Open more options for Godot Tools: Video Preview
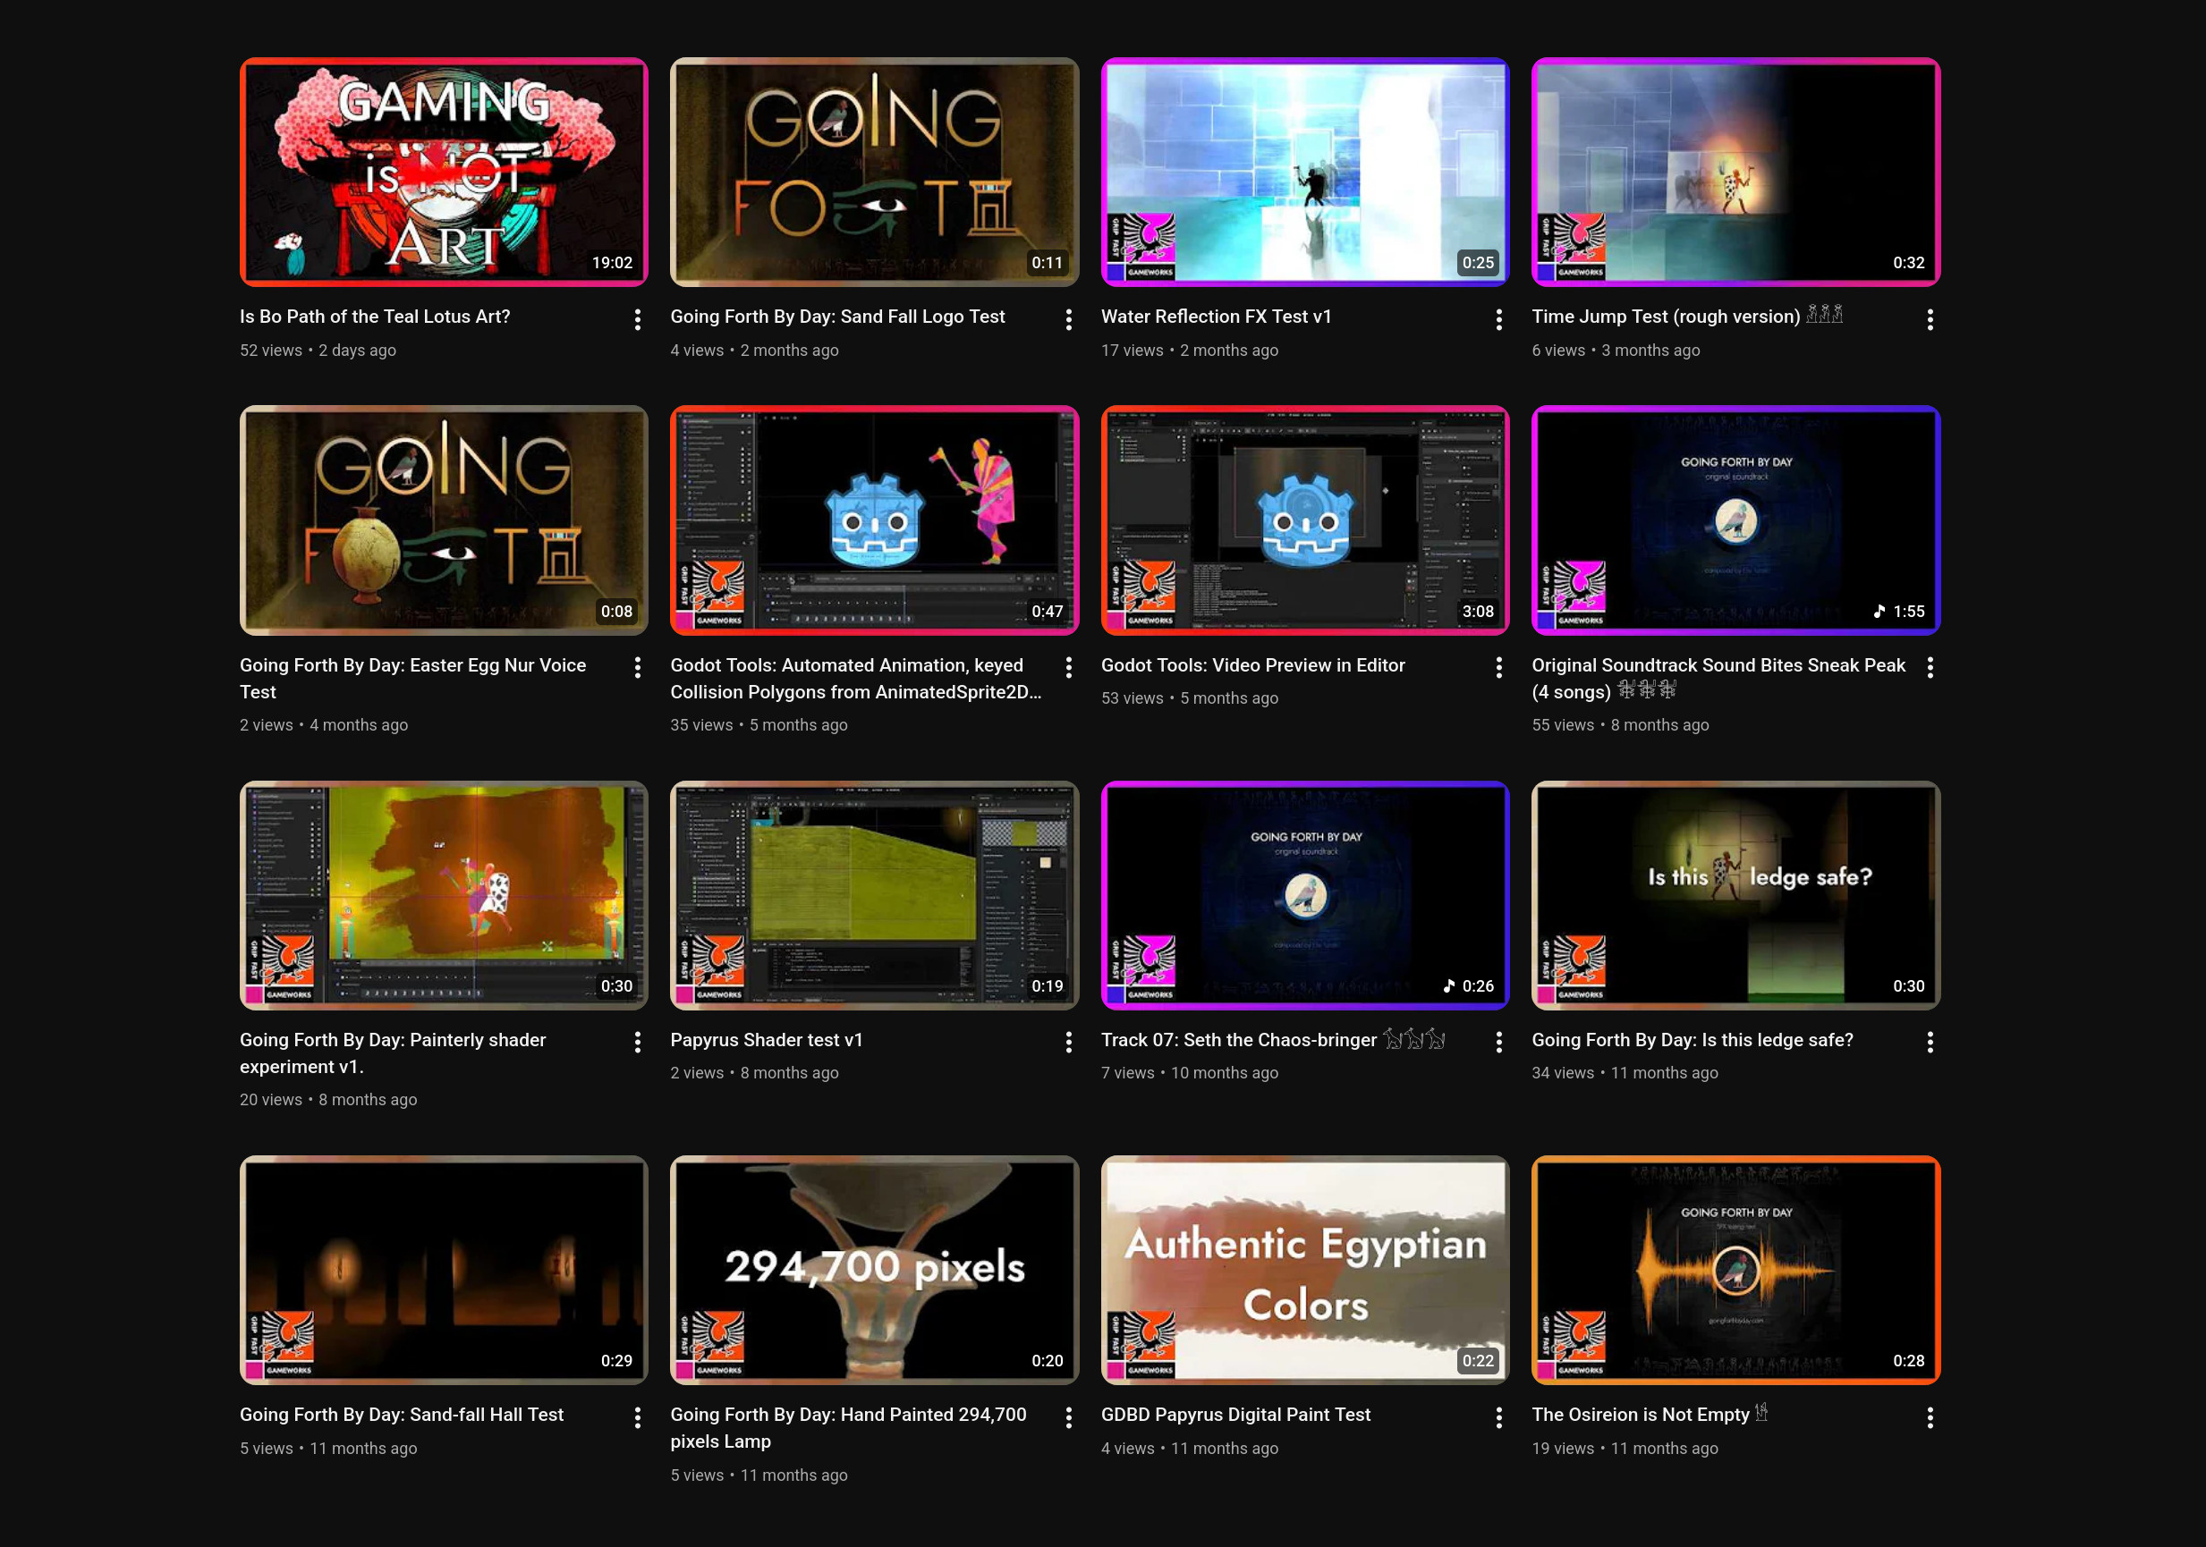Viewport: 2206px width, 1547px height. 1499,667
